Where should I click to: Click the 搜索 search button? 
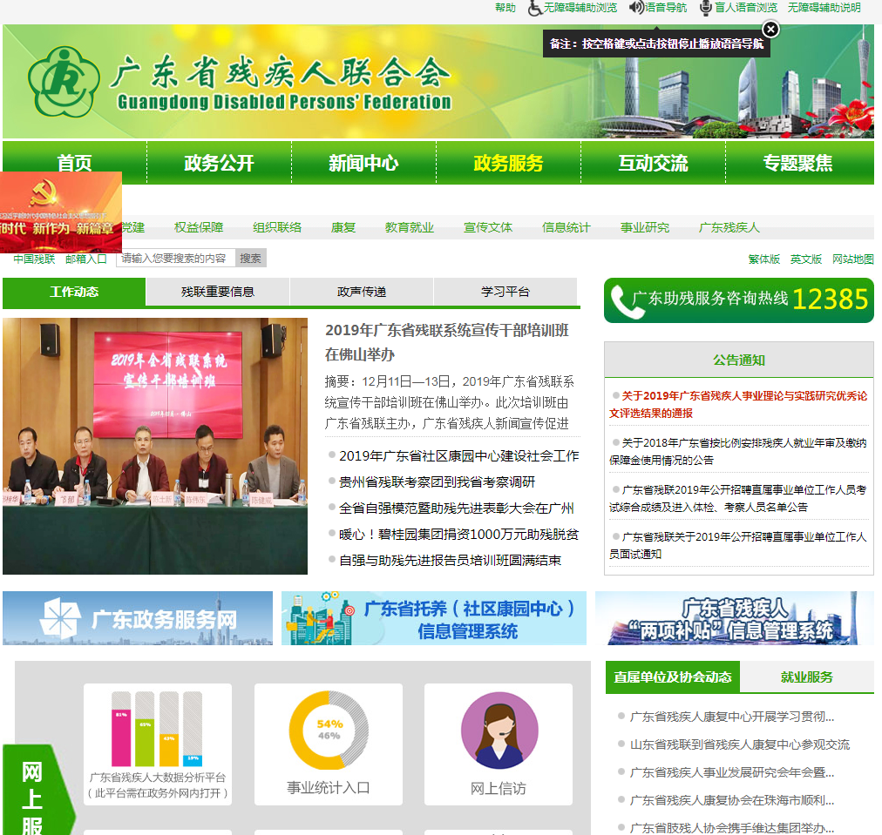click(x=251, y=258)
